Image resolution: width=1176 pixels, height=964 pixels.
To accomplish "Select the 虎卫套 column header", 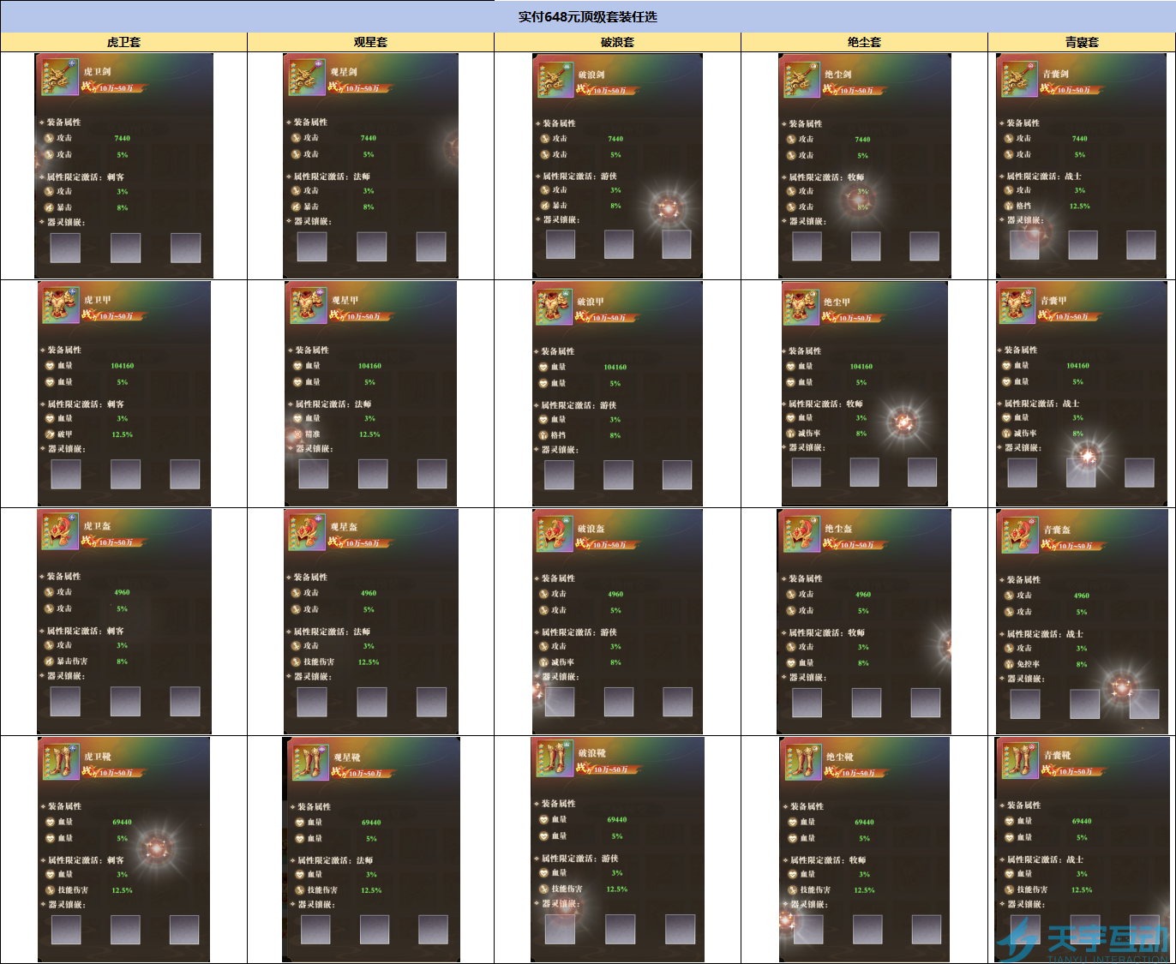I will (x=124, y=42).
